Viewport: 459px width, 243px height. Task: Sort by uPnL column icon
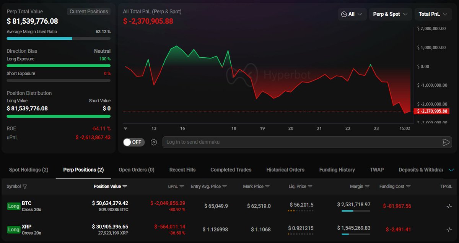pos(182,187)
